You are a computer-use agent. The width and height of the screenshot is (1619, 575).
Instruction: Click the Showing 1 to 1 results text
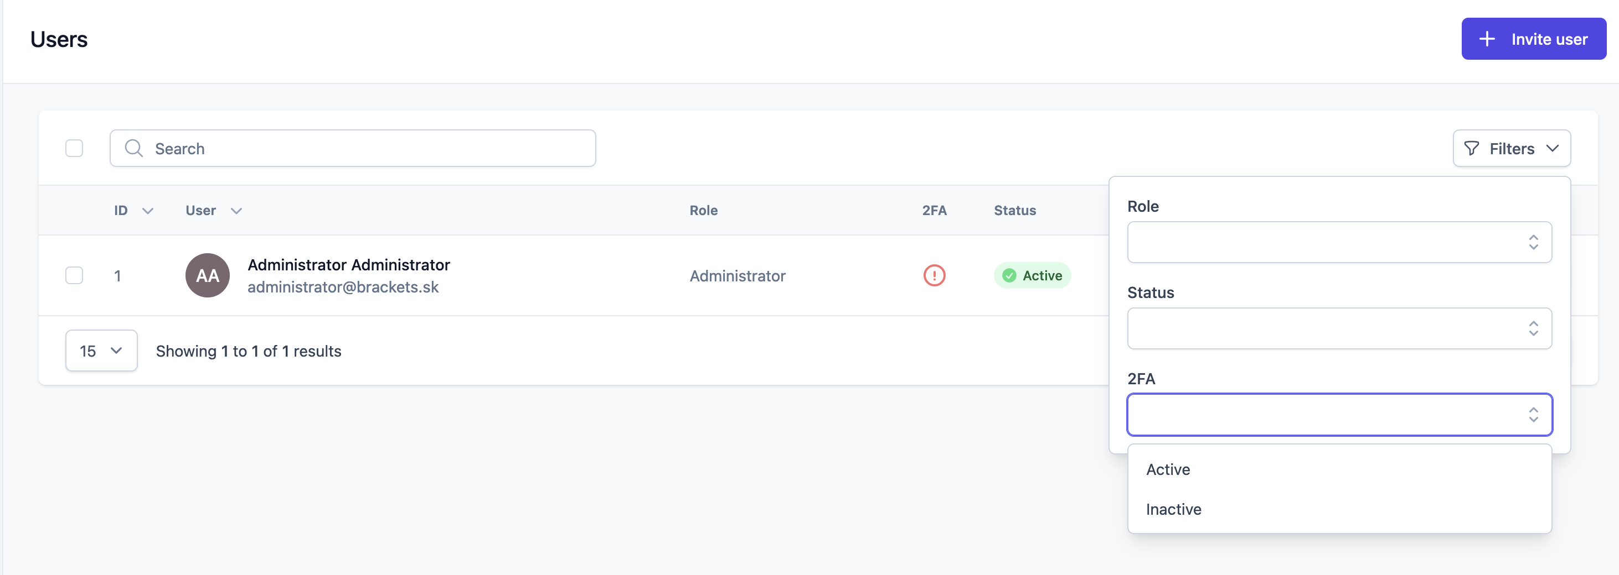(x=248, y=352)
